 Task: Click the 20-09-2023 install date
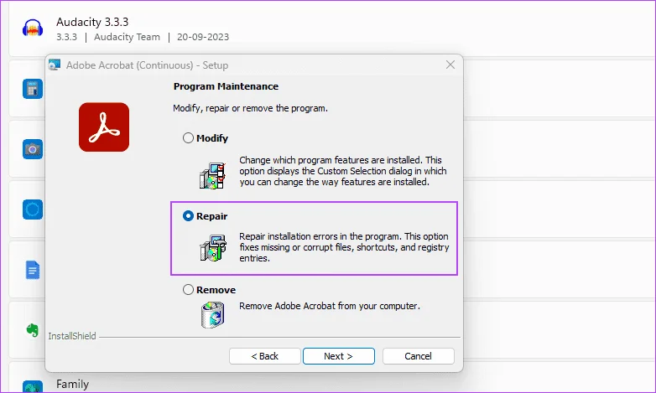tap(203, 37)
